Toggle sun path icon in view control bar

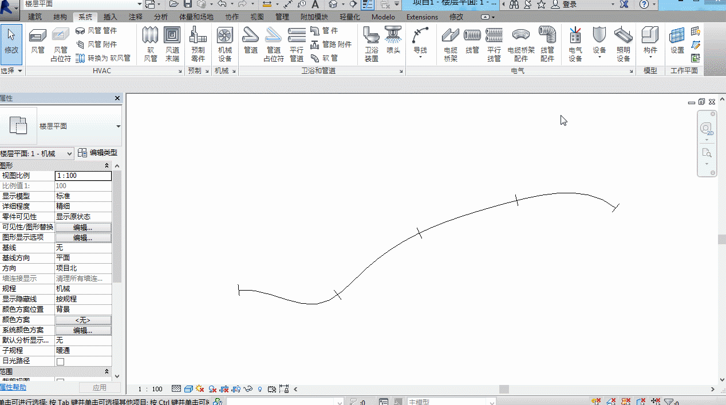click(200, 389)
